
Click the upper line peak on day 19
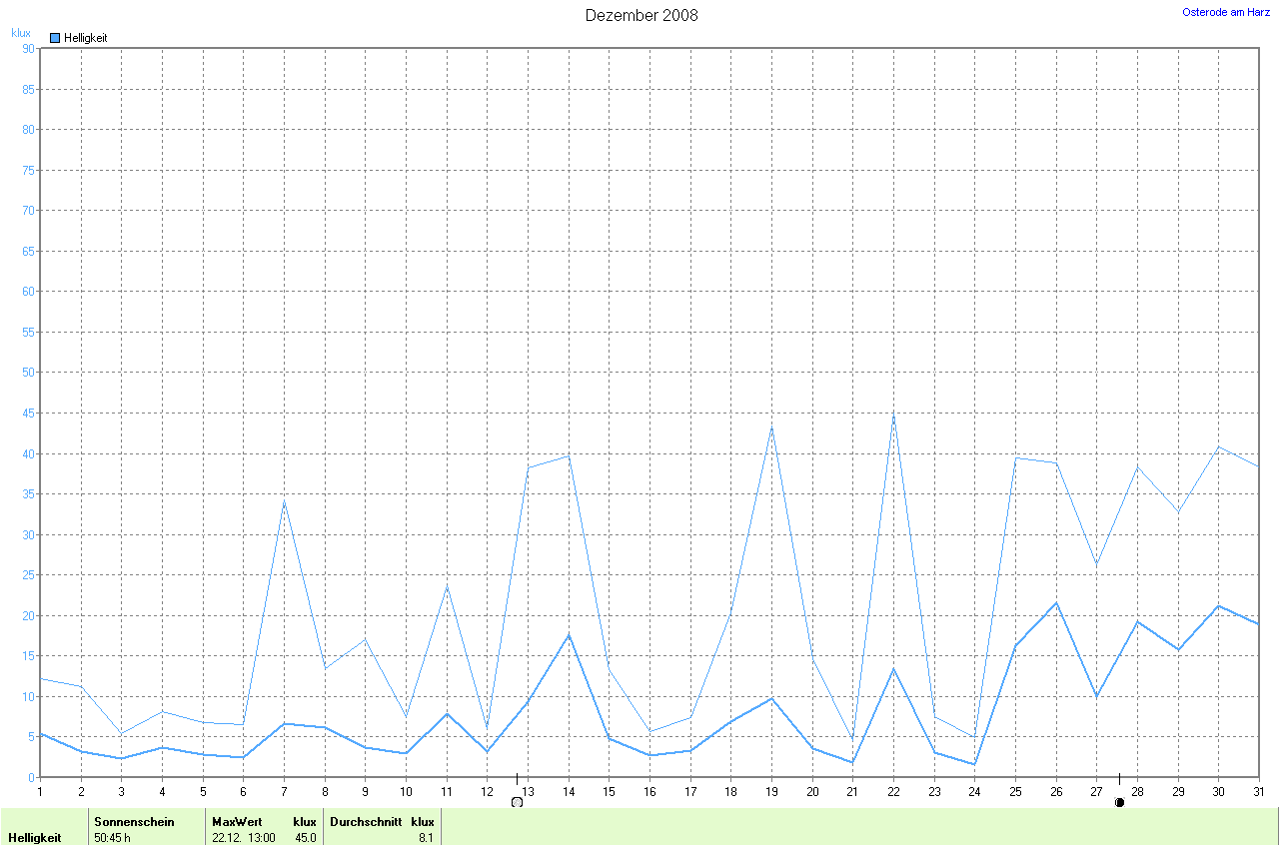click(x=771, y=426)
